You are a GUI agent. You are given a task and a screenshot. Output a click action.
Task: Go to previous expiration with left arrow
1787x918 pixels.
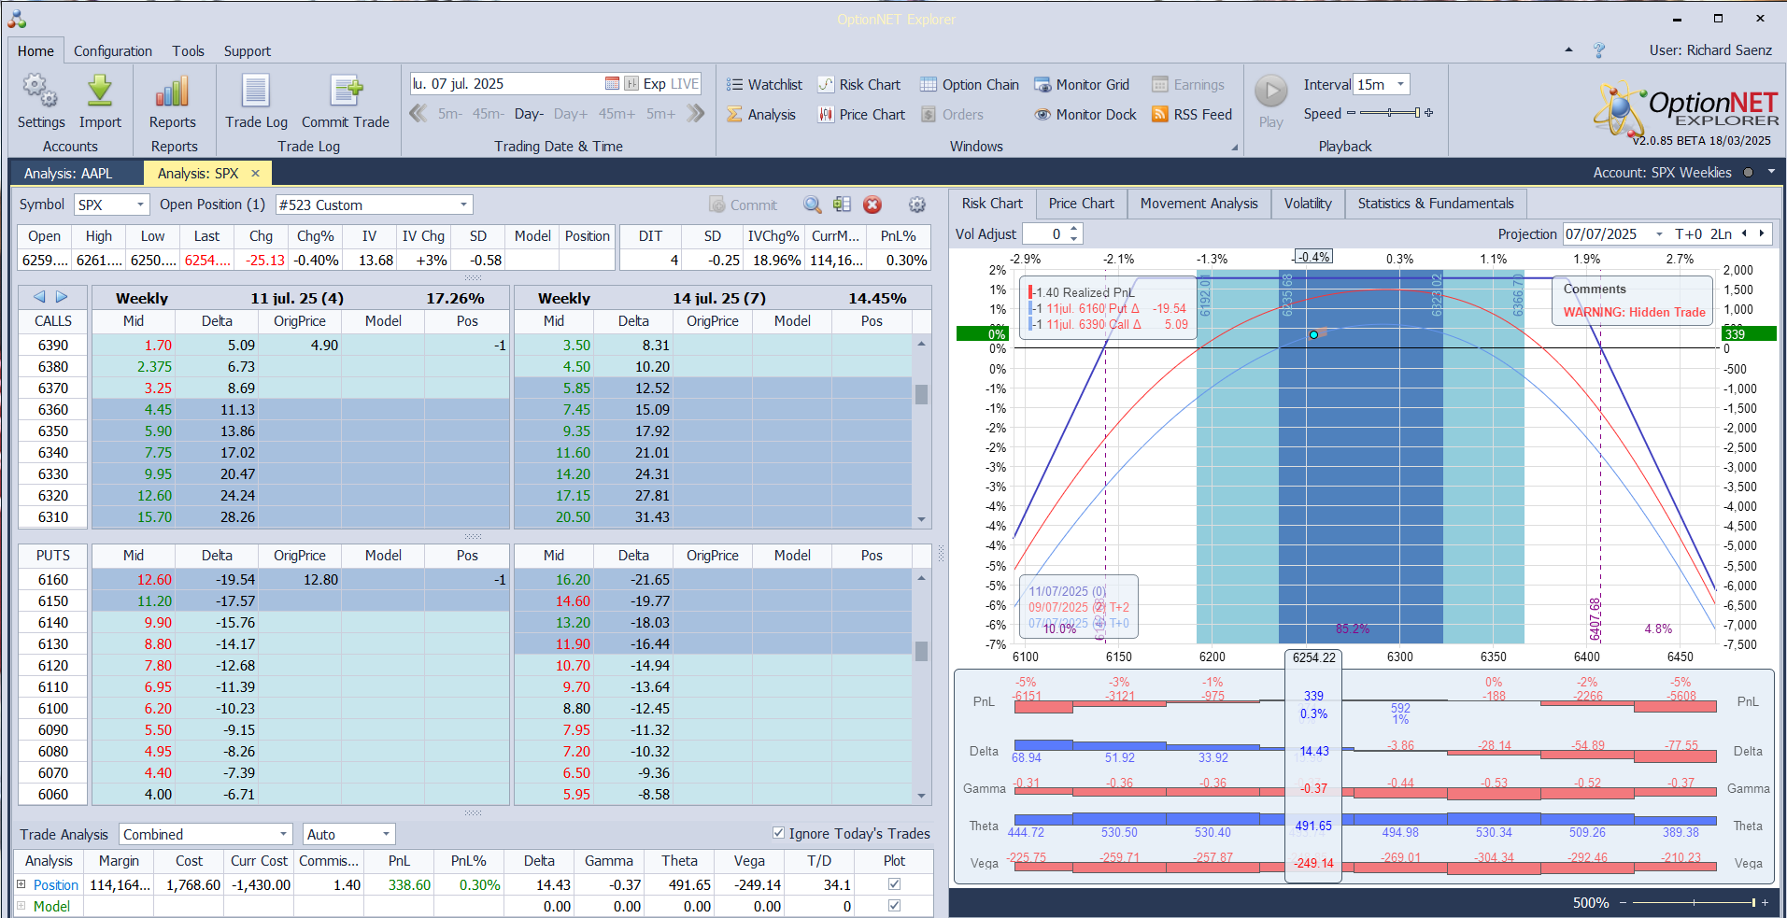[39, 297]
